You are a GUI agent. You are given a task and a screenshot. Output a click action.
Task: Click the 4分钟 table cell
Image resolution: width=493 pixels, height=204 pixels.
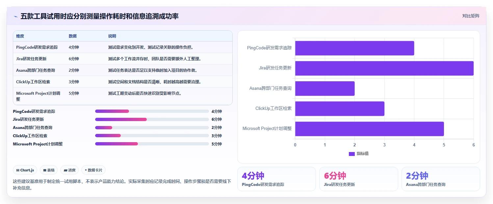(x=74, y=47)
